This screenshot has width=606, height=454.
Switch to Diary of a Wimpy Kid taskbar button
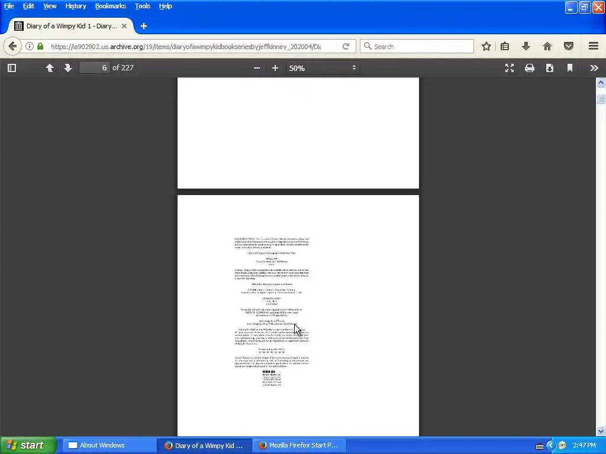click(204, 446)
